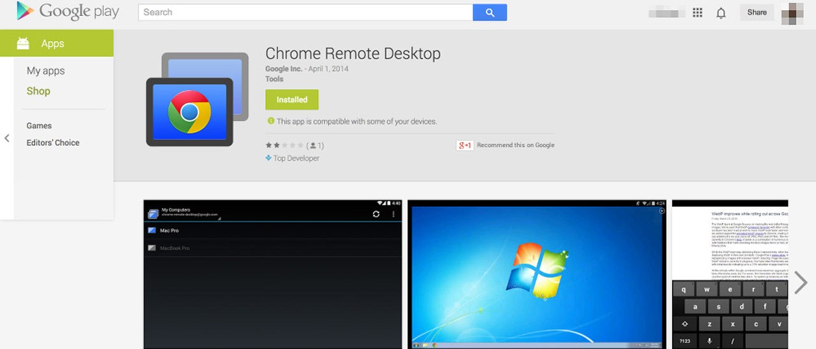816x349 pixels.
Task: Open the Google apps grid icon
Action: pos(697,13)
